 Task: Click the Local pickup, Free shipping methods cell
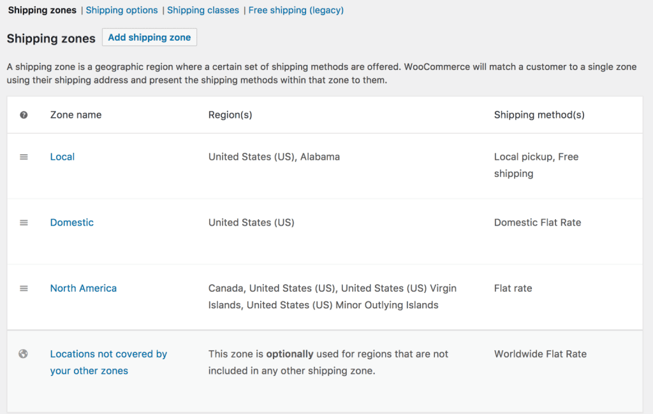[536, 165]
